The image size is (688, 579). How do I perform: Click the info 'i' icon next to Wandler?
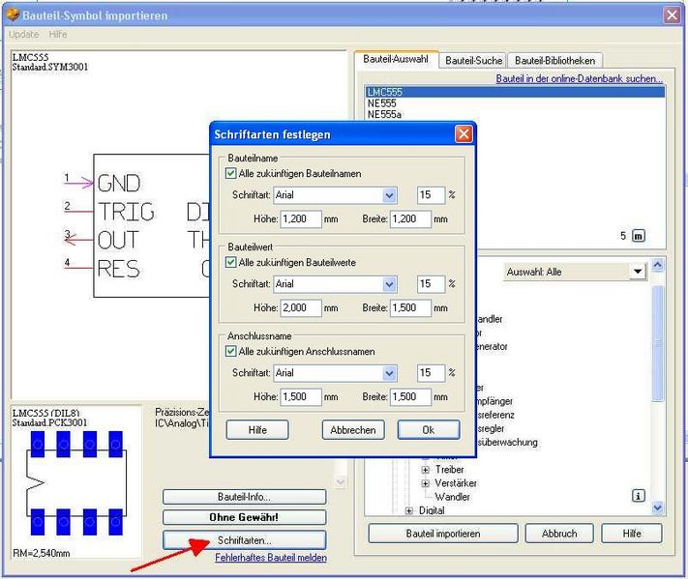[638, 495]
